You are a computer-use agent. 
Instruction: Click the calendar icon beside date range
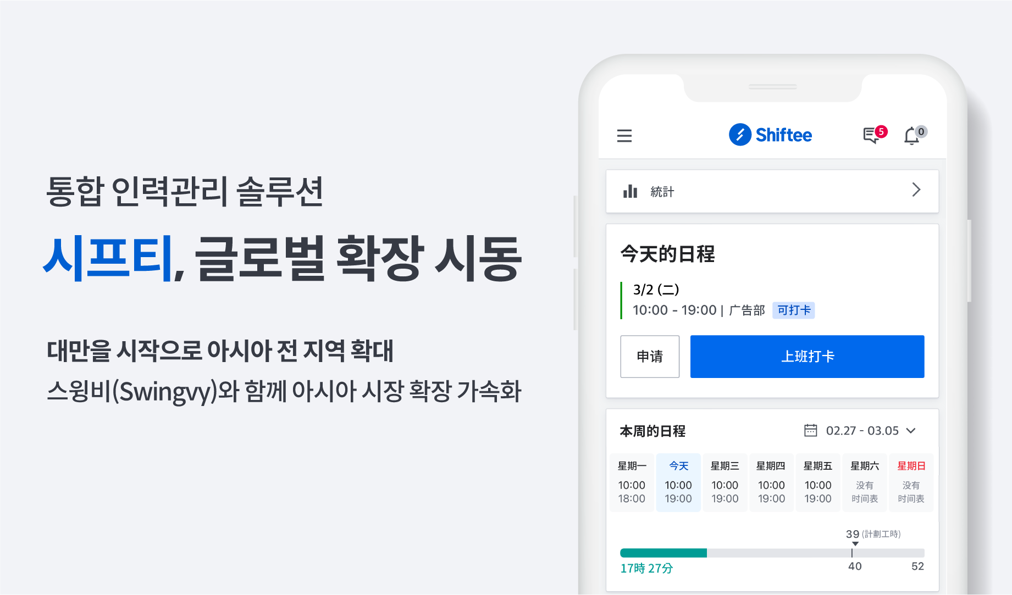[810, 430]
